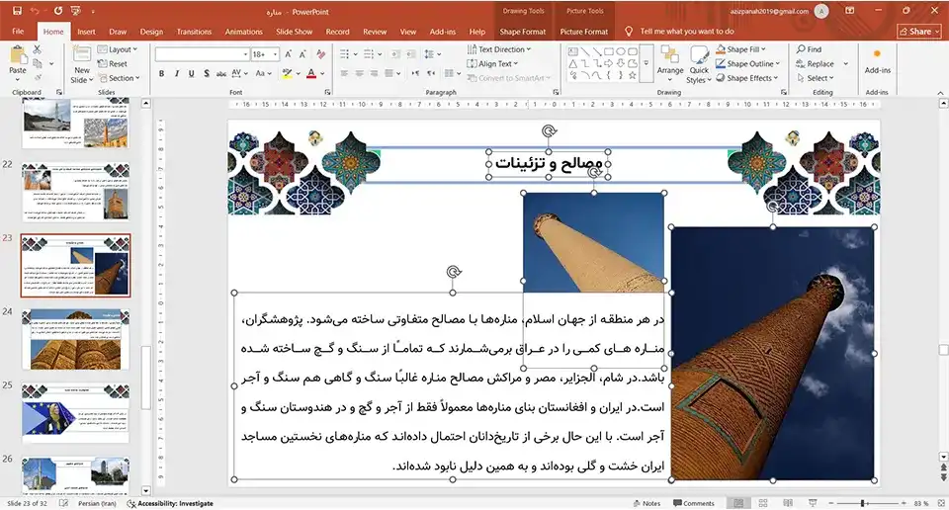Expand the Section dropdown
Screen dimensions: 949x510
click(121, 78)
